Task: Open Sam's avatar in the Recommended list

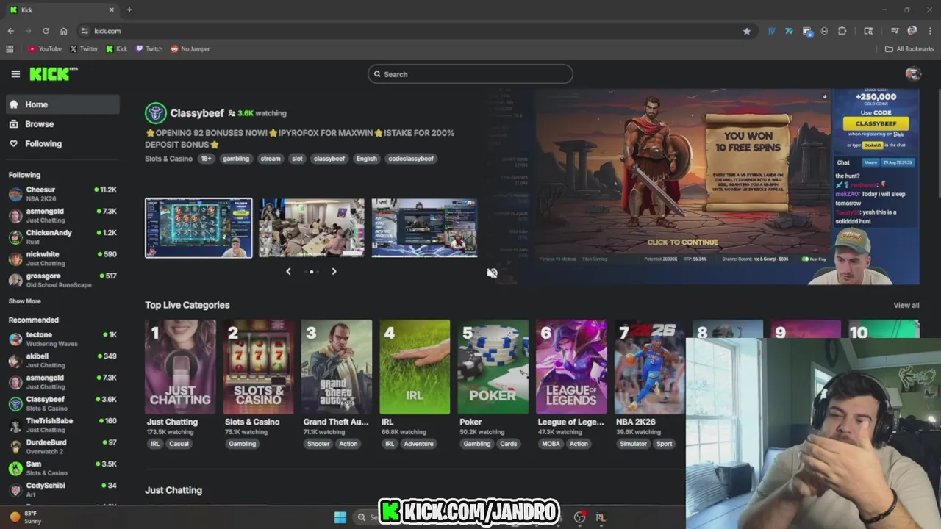Action: [15, 468]
